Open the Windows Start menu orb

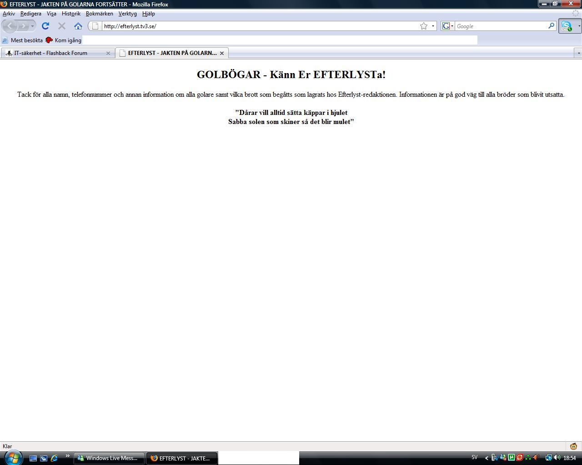tap(12, 457)
